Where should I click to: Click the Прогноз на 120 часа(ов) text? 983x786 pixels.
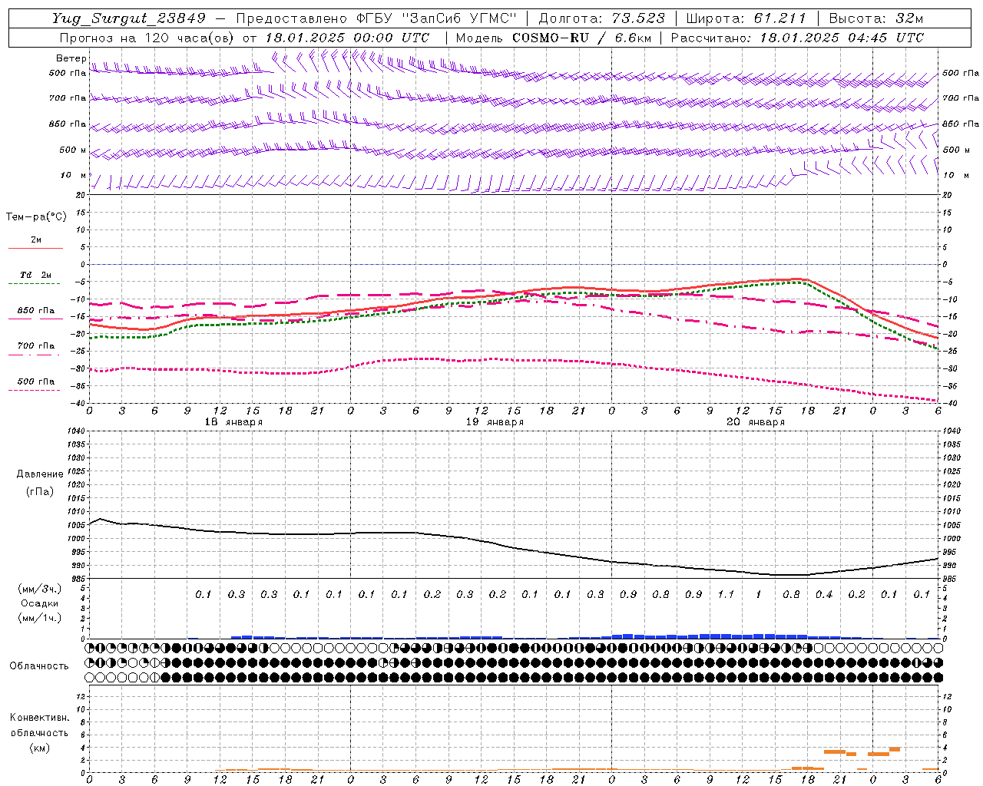click(148, 38)
